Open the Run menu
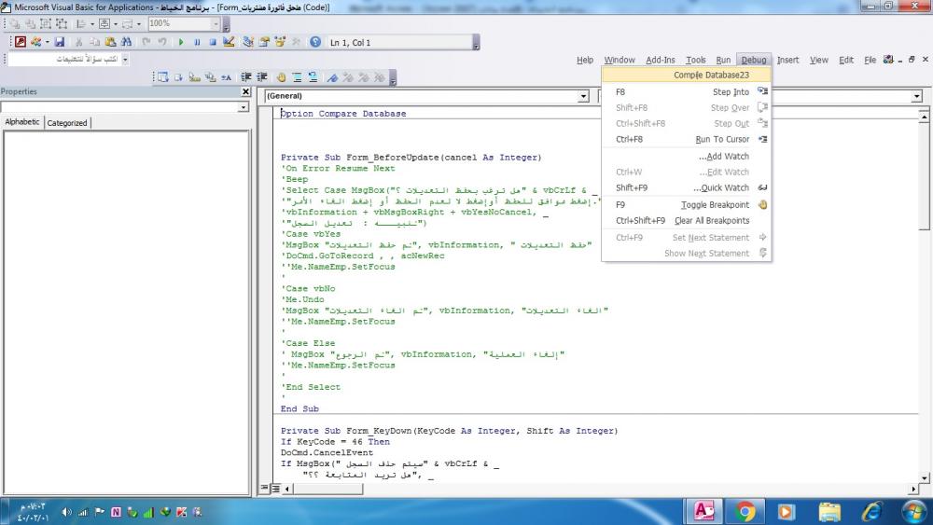Image resolution: width=933 pixels, height=525 pixels. (723, 60)
